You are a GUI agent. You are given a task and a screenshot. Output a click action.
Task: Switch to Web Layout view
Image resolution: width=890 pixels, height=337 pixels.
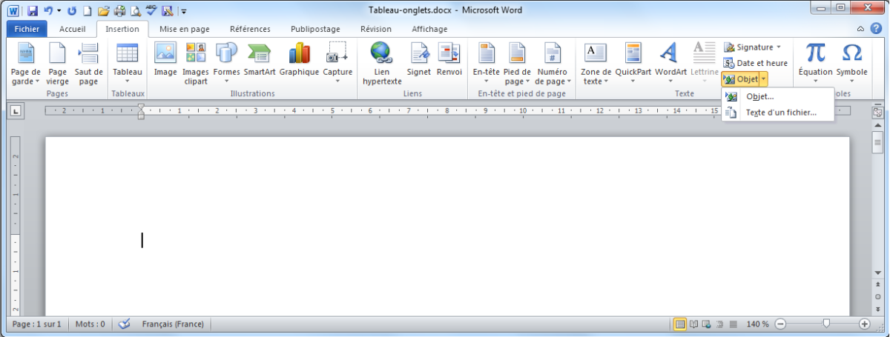click(x=707, y=324)
